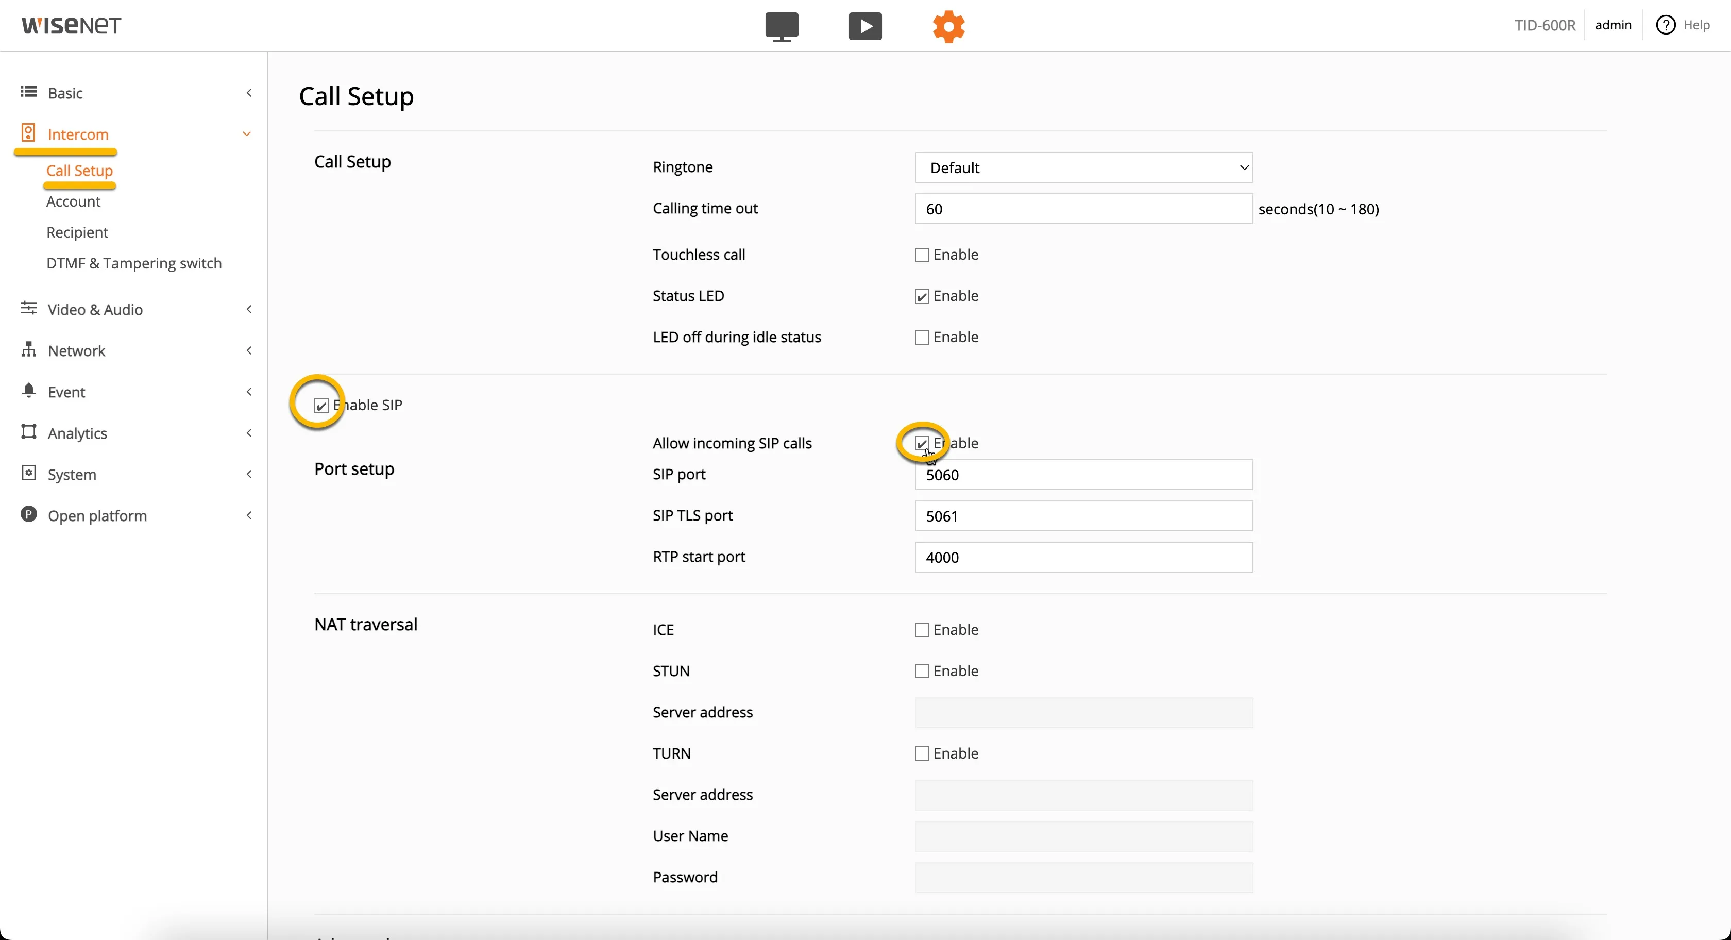Image resolution: width=1731 pixels, height=940 pixels.
Task: Enable STUN checkbox
Action: (x=922, y=672)
